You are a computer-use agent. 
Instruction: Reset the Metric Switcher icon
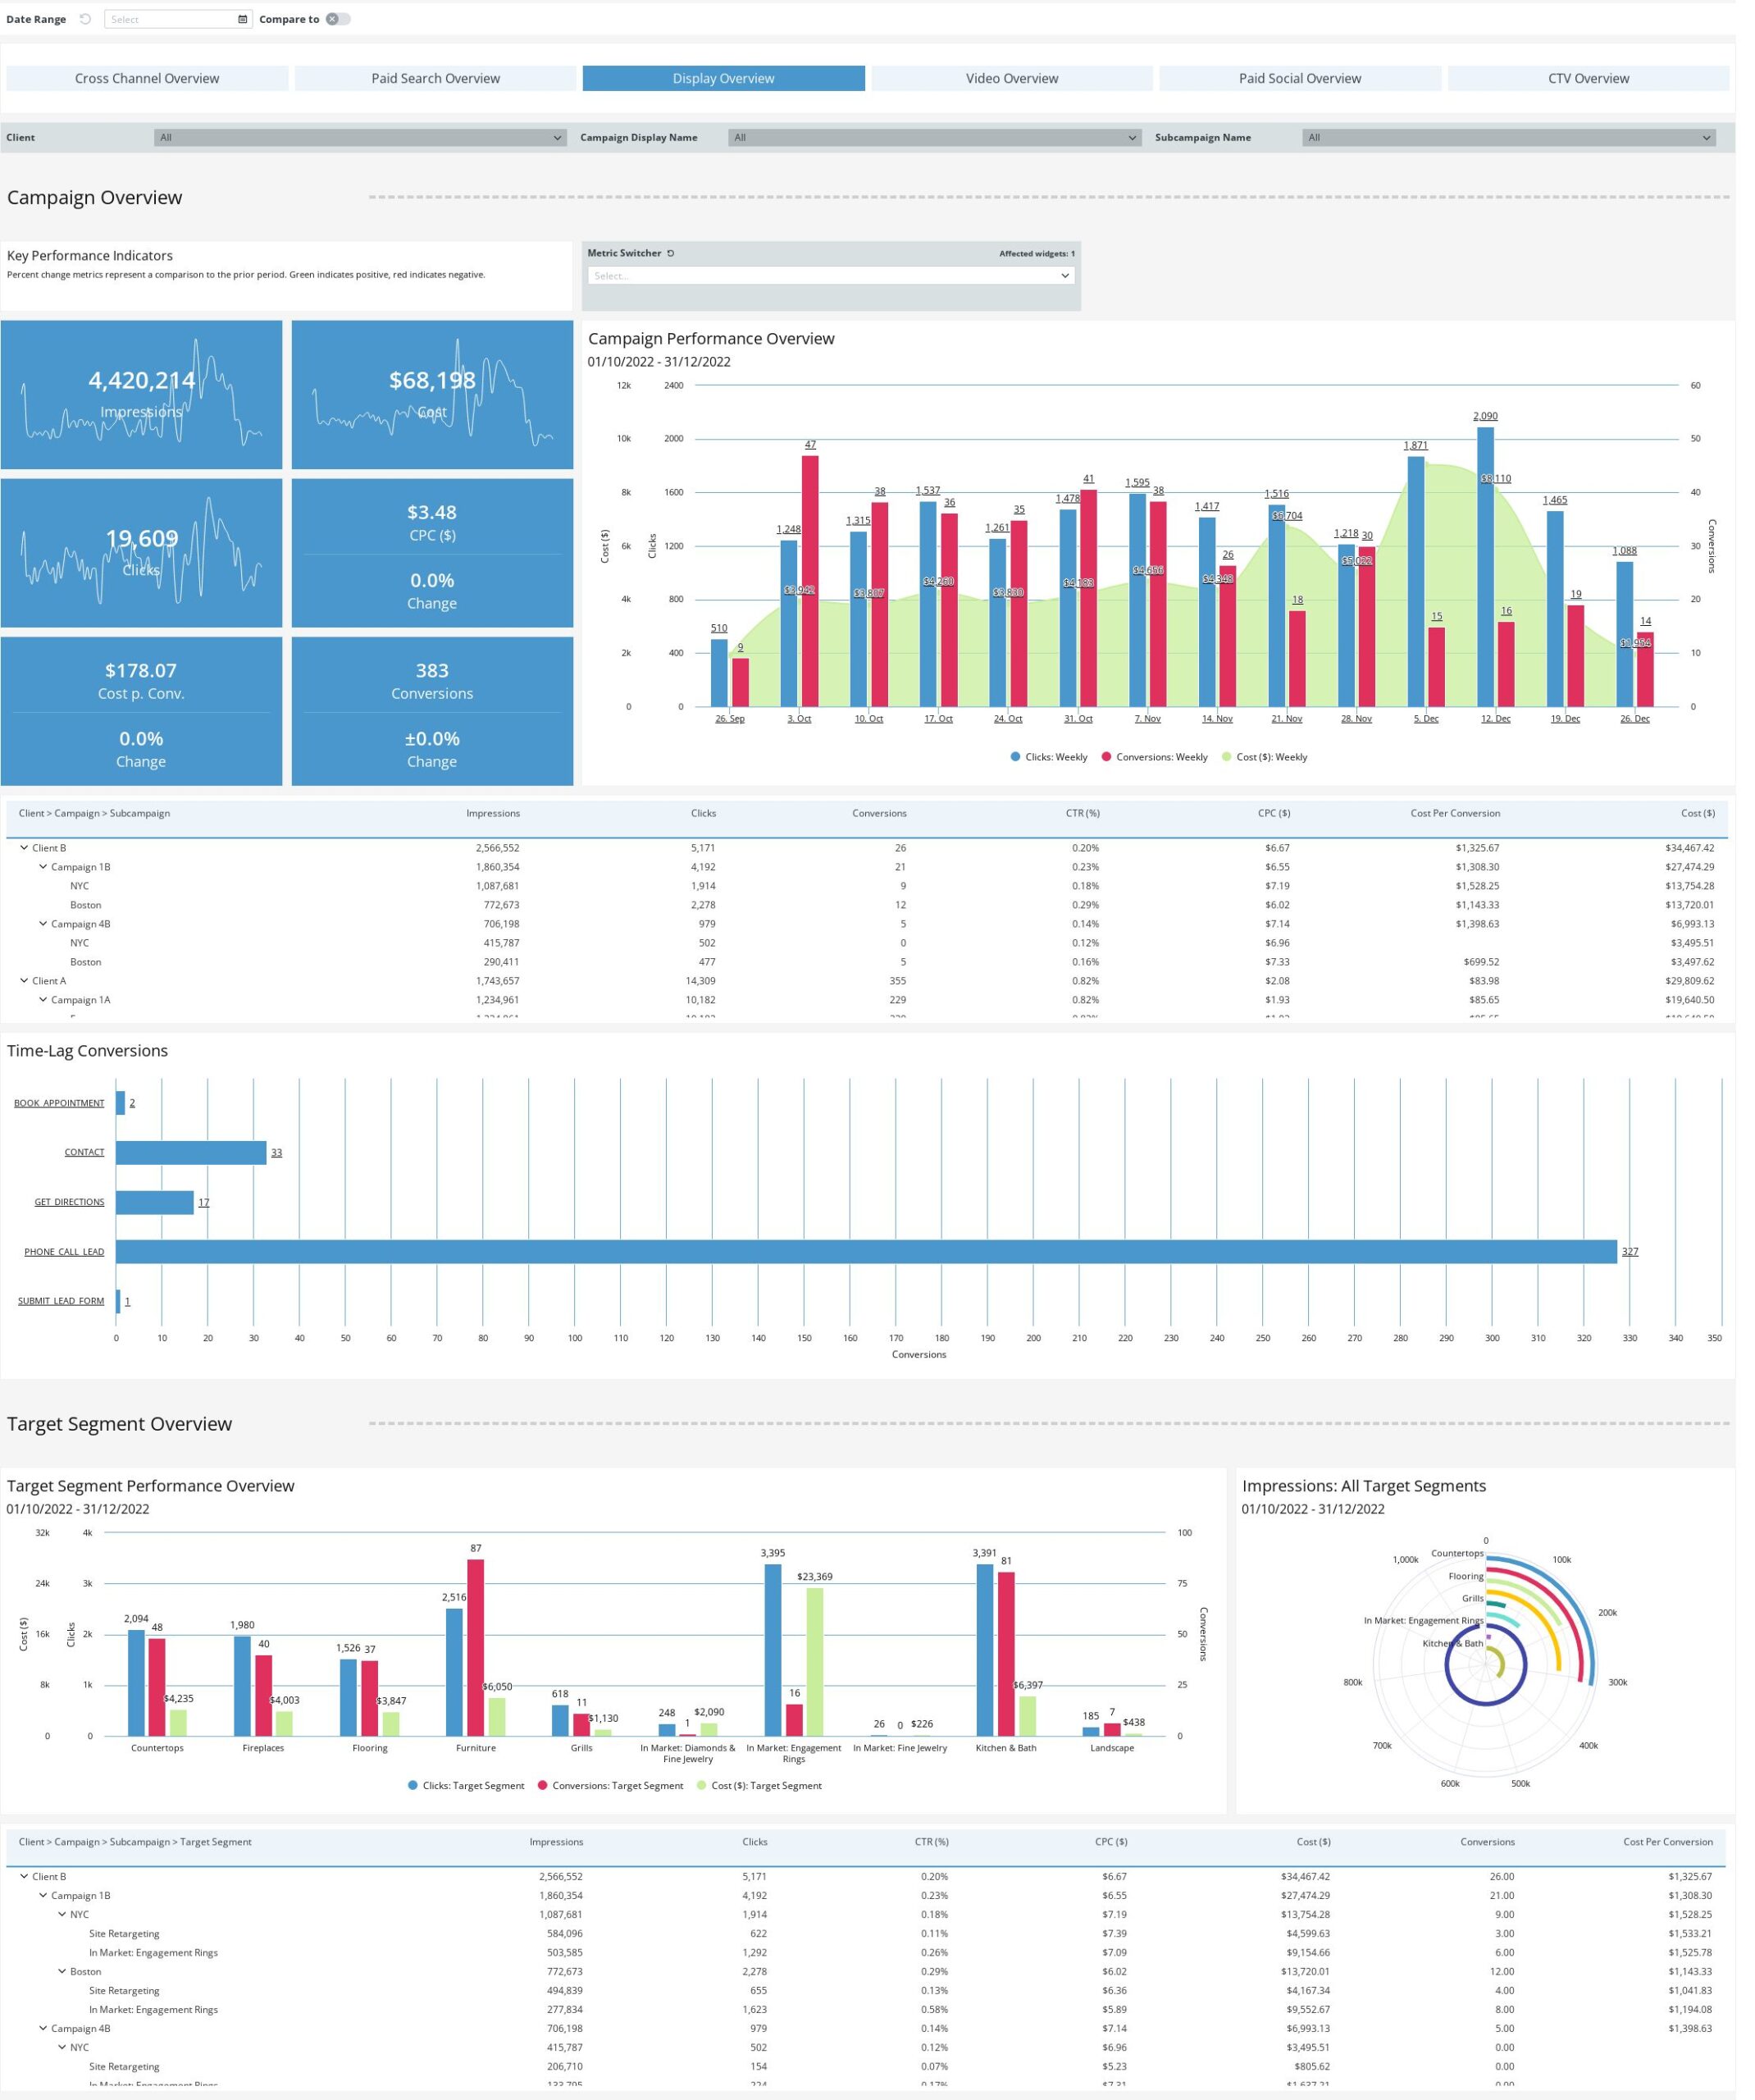672,254
